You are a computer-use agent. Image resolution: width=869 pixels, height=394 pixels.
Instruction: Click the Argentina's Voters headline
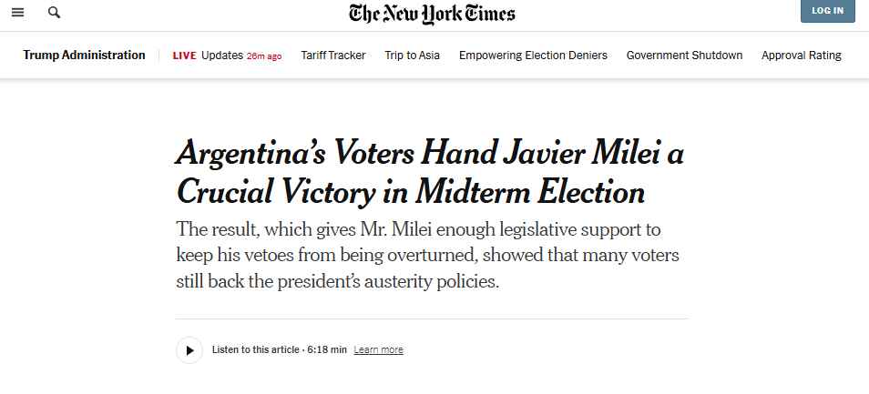(429, 172)
